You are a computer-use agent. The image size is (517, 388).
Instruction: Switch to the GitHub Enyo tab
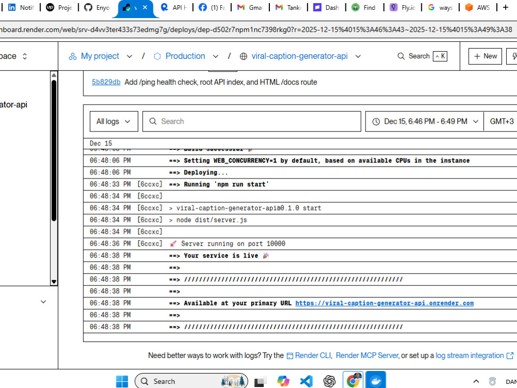coord(97,7)
